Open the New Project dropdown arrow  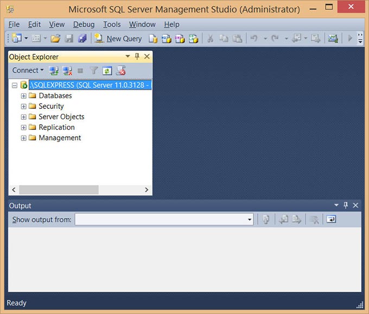pyautogui.click(x=26, y=38)
